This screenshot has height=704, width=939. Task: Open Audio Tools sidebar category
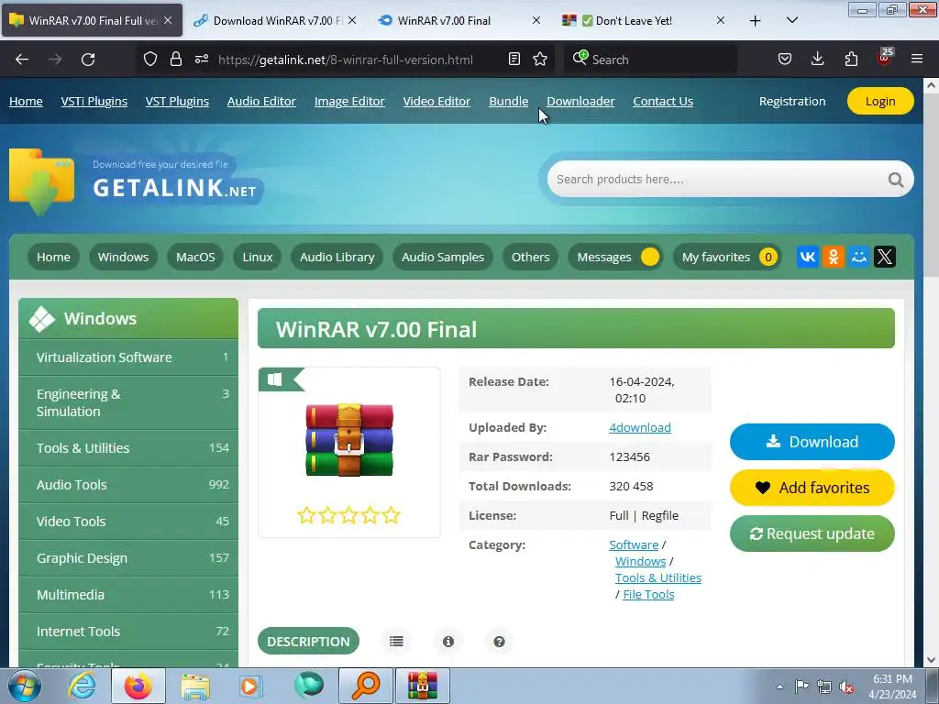[x=128, y=485]
